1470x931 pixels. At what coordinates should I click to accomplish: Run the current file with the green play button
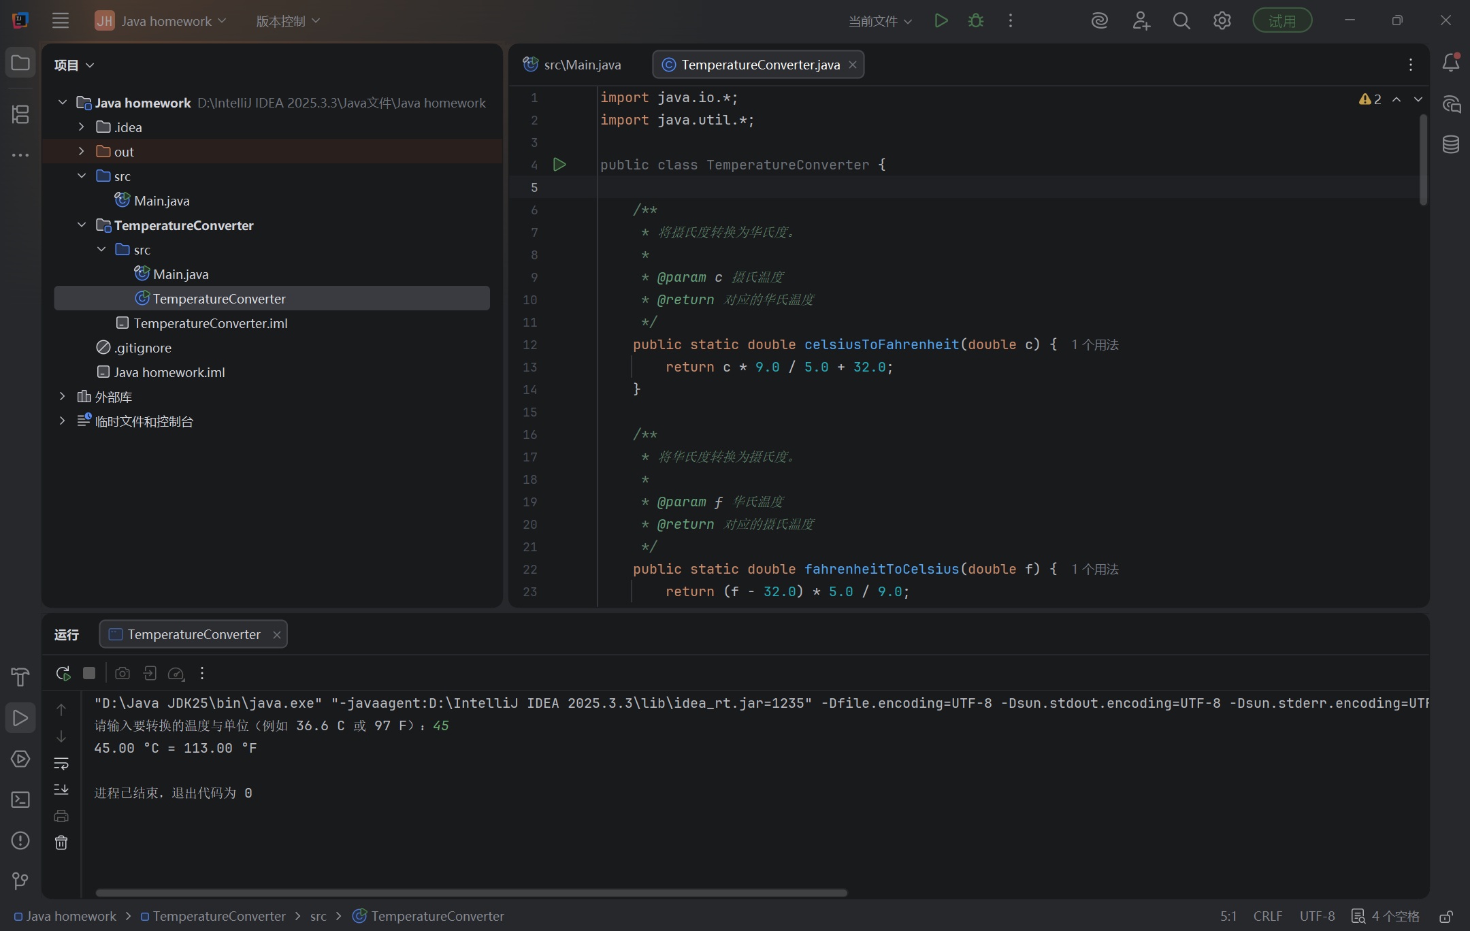[x=941, y=21]
